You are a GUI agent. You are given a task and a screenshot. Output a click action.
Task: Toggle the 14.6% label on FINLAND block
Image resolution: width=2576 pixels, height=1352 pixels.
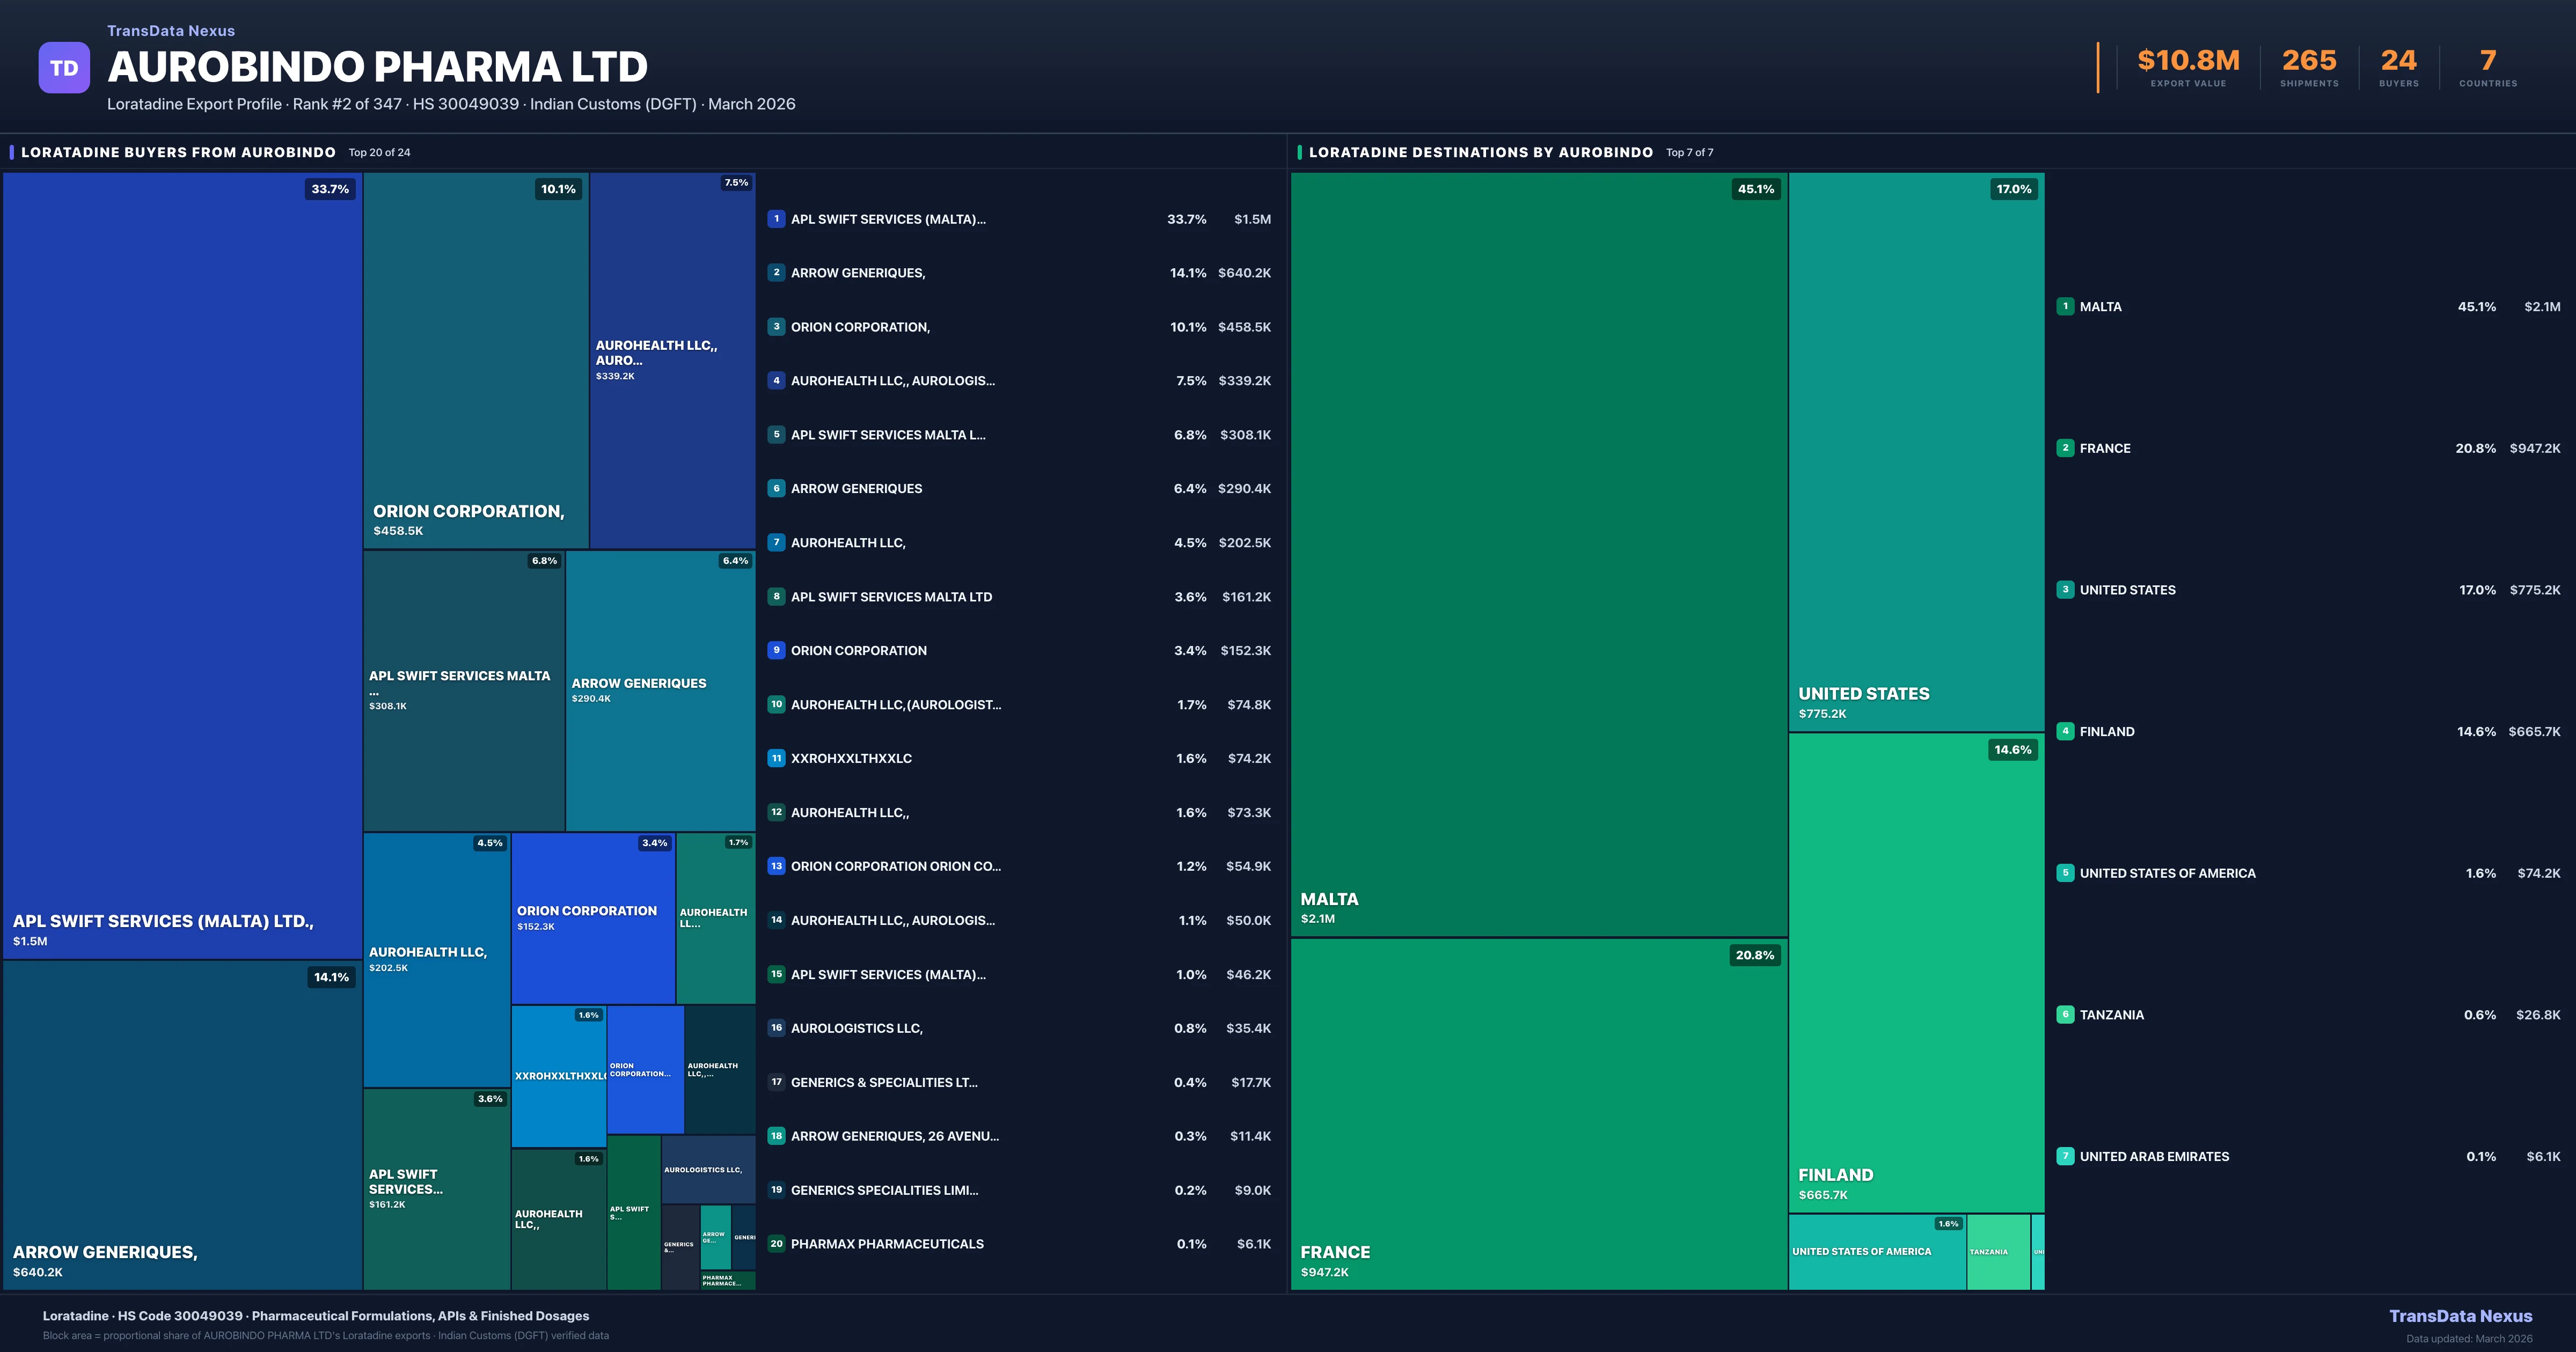coord(2011,749)
